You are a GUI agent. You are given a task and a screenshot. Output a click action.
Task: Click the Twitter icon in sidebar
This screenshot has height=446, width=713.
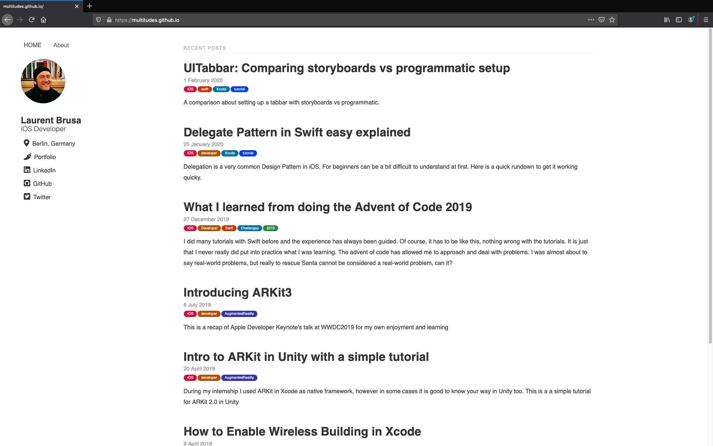click(x=27, y=197)
